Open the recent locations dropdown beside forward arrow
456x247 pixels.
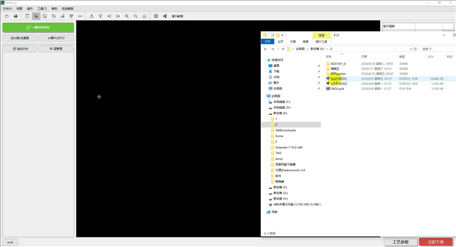click(278, 49)
